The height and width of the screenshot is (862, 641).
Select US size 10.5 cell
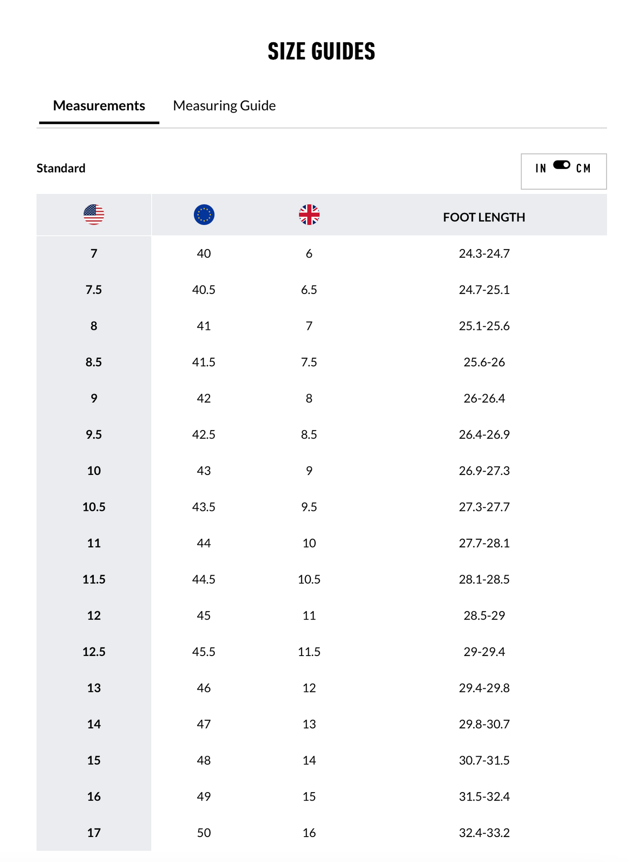click(94, 507)
